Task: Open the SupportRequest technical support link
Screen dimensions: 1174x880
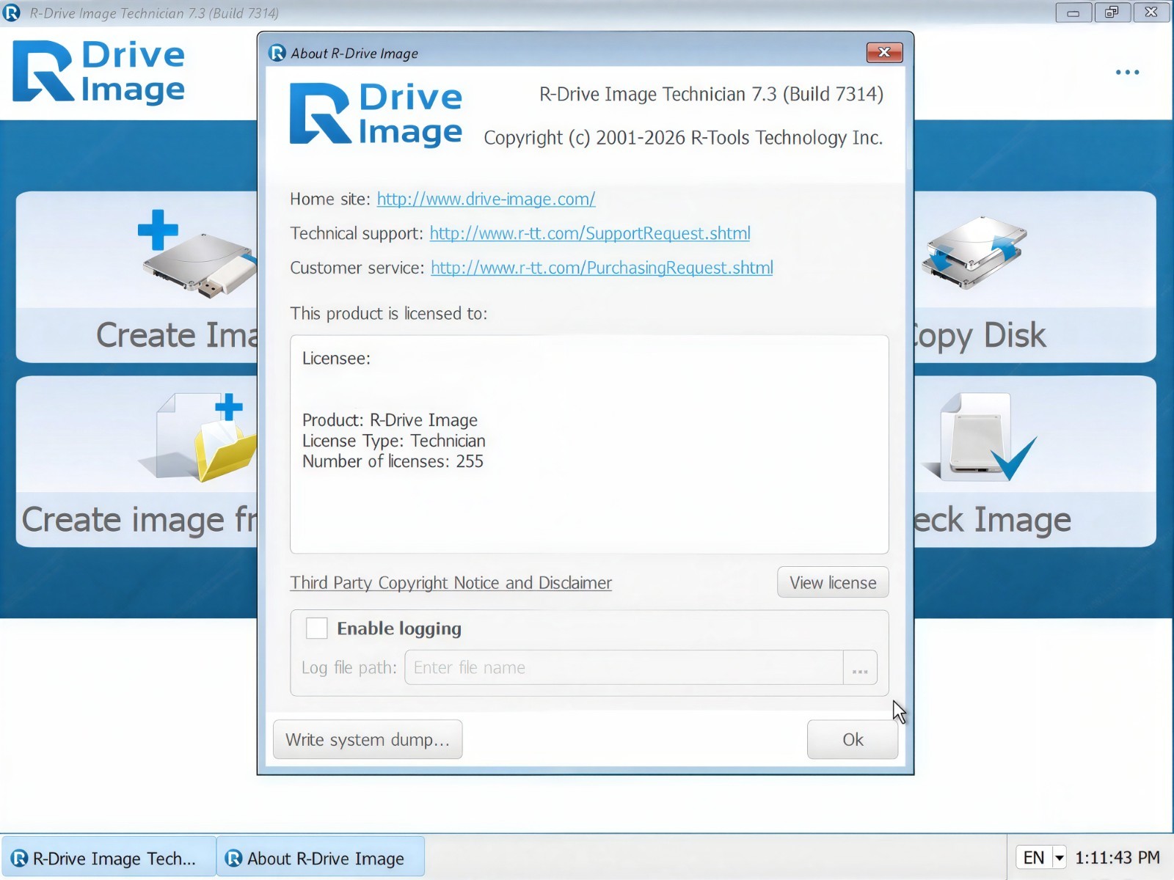Action: (590, 233)
